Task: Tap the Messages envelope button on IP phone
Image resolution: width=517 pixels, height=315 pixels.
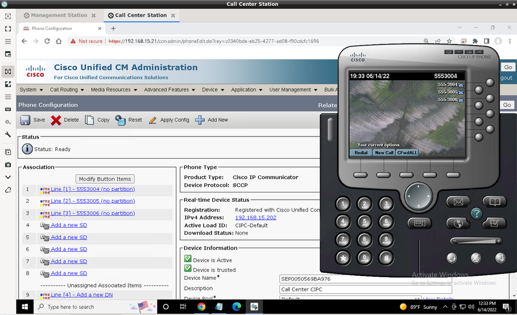Action: (459, 202)
